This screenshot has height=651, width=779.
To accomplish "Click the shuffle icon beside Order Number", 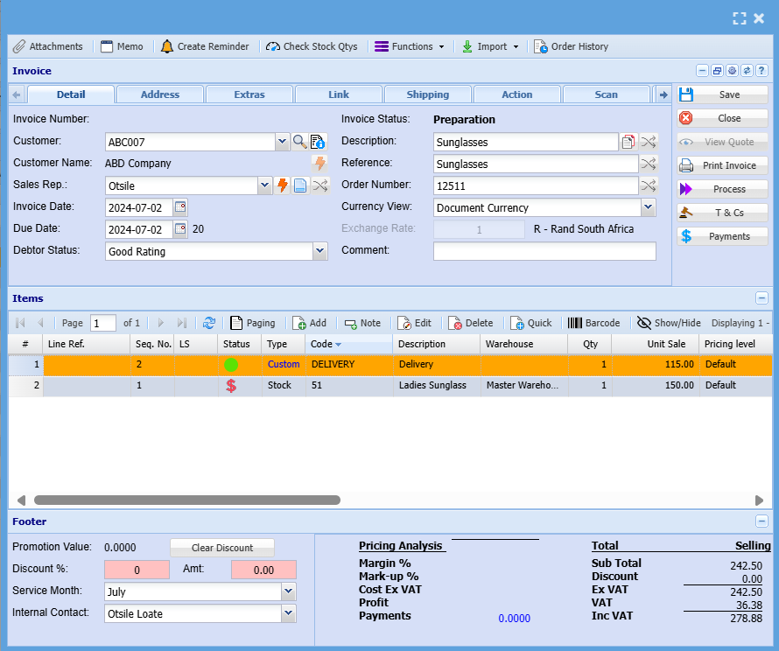I will (648, 185).
